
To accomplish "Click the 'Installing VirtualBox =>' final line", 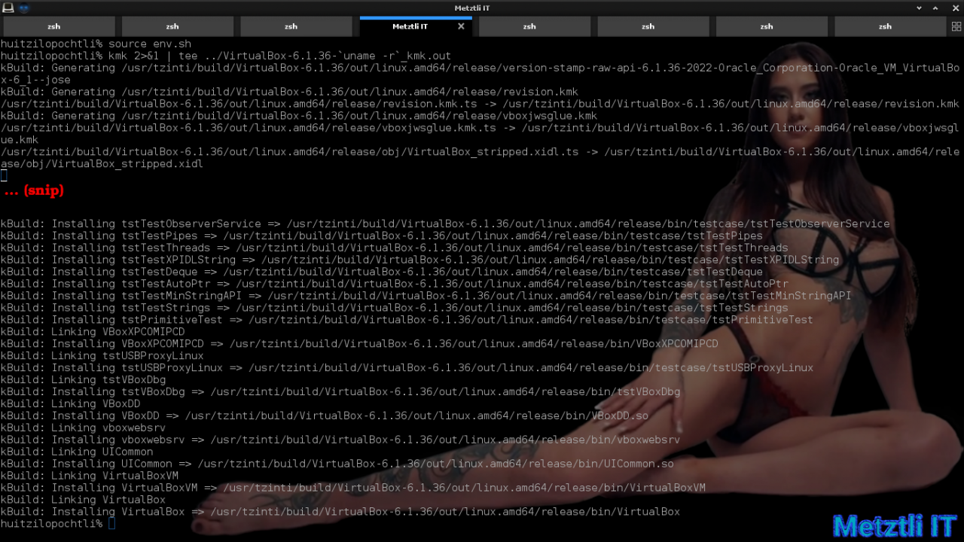I will coord(340,512).
